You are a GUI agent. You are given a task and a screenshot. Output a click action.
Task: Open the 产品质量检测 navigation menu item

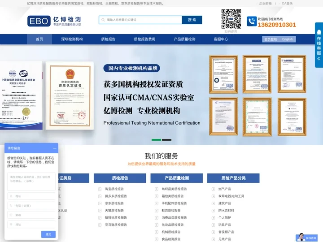184,39
